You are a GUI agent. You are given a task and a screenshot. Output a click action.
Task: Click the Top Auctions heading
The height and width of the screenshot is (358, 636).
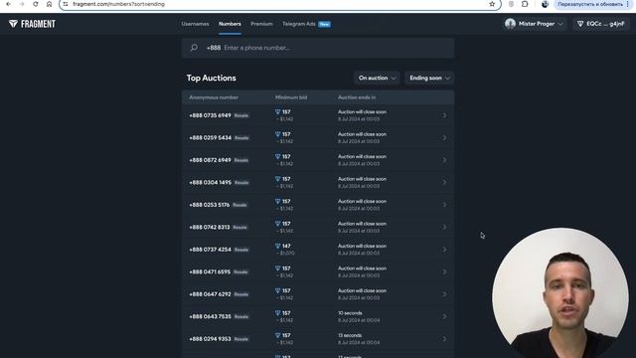[x=212, y=78]
